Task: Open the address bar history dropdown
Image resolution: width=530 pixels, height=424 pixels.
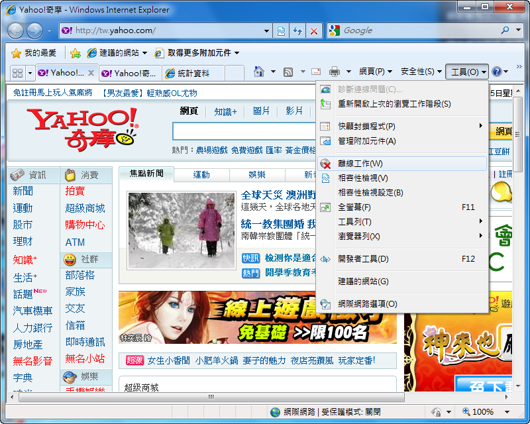Action: (x=268, y=30)
